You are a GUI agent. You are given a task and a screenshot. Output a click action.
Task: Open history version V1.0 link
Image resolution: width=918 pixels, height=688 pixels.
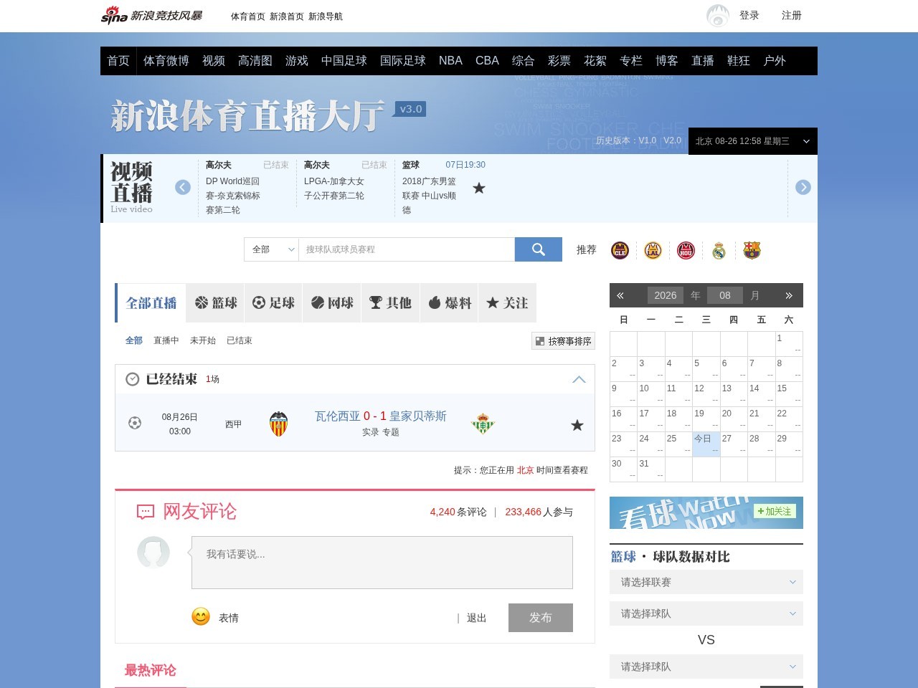point(647,140)
